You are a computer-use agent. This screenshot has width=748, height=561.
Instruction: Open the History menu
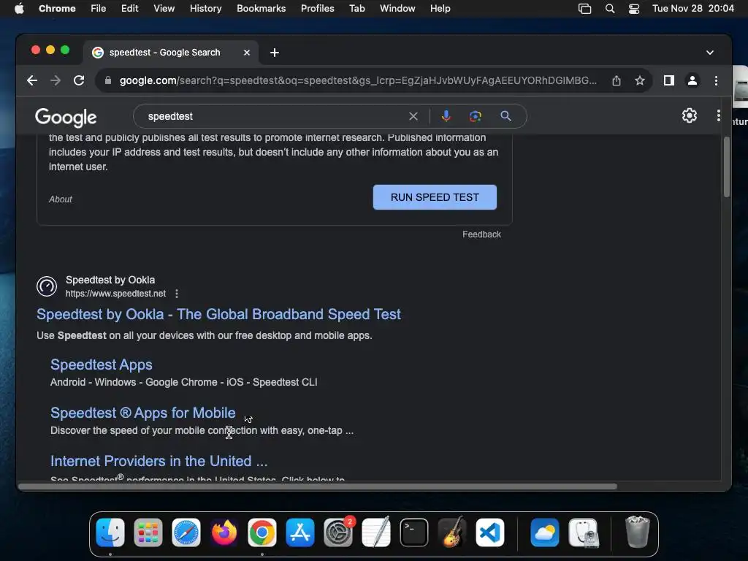tap(205, 9)
